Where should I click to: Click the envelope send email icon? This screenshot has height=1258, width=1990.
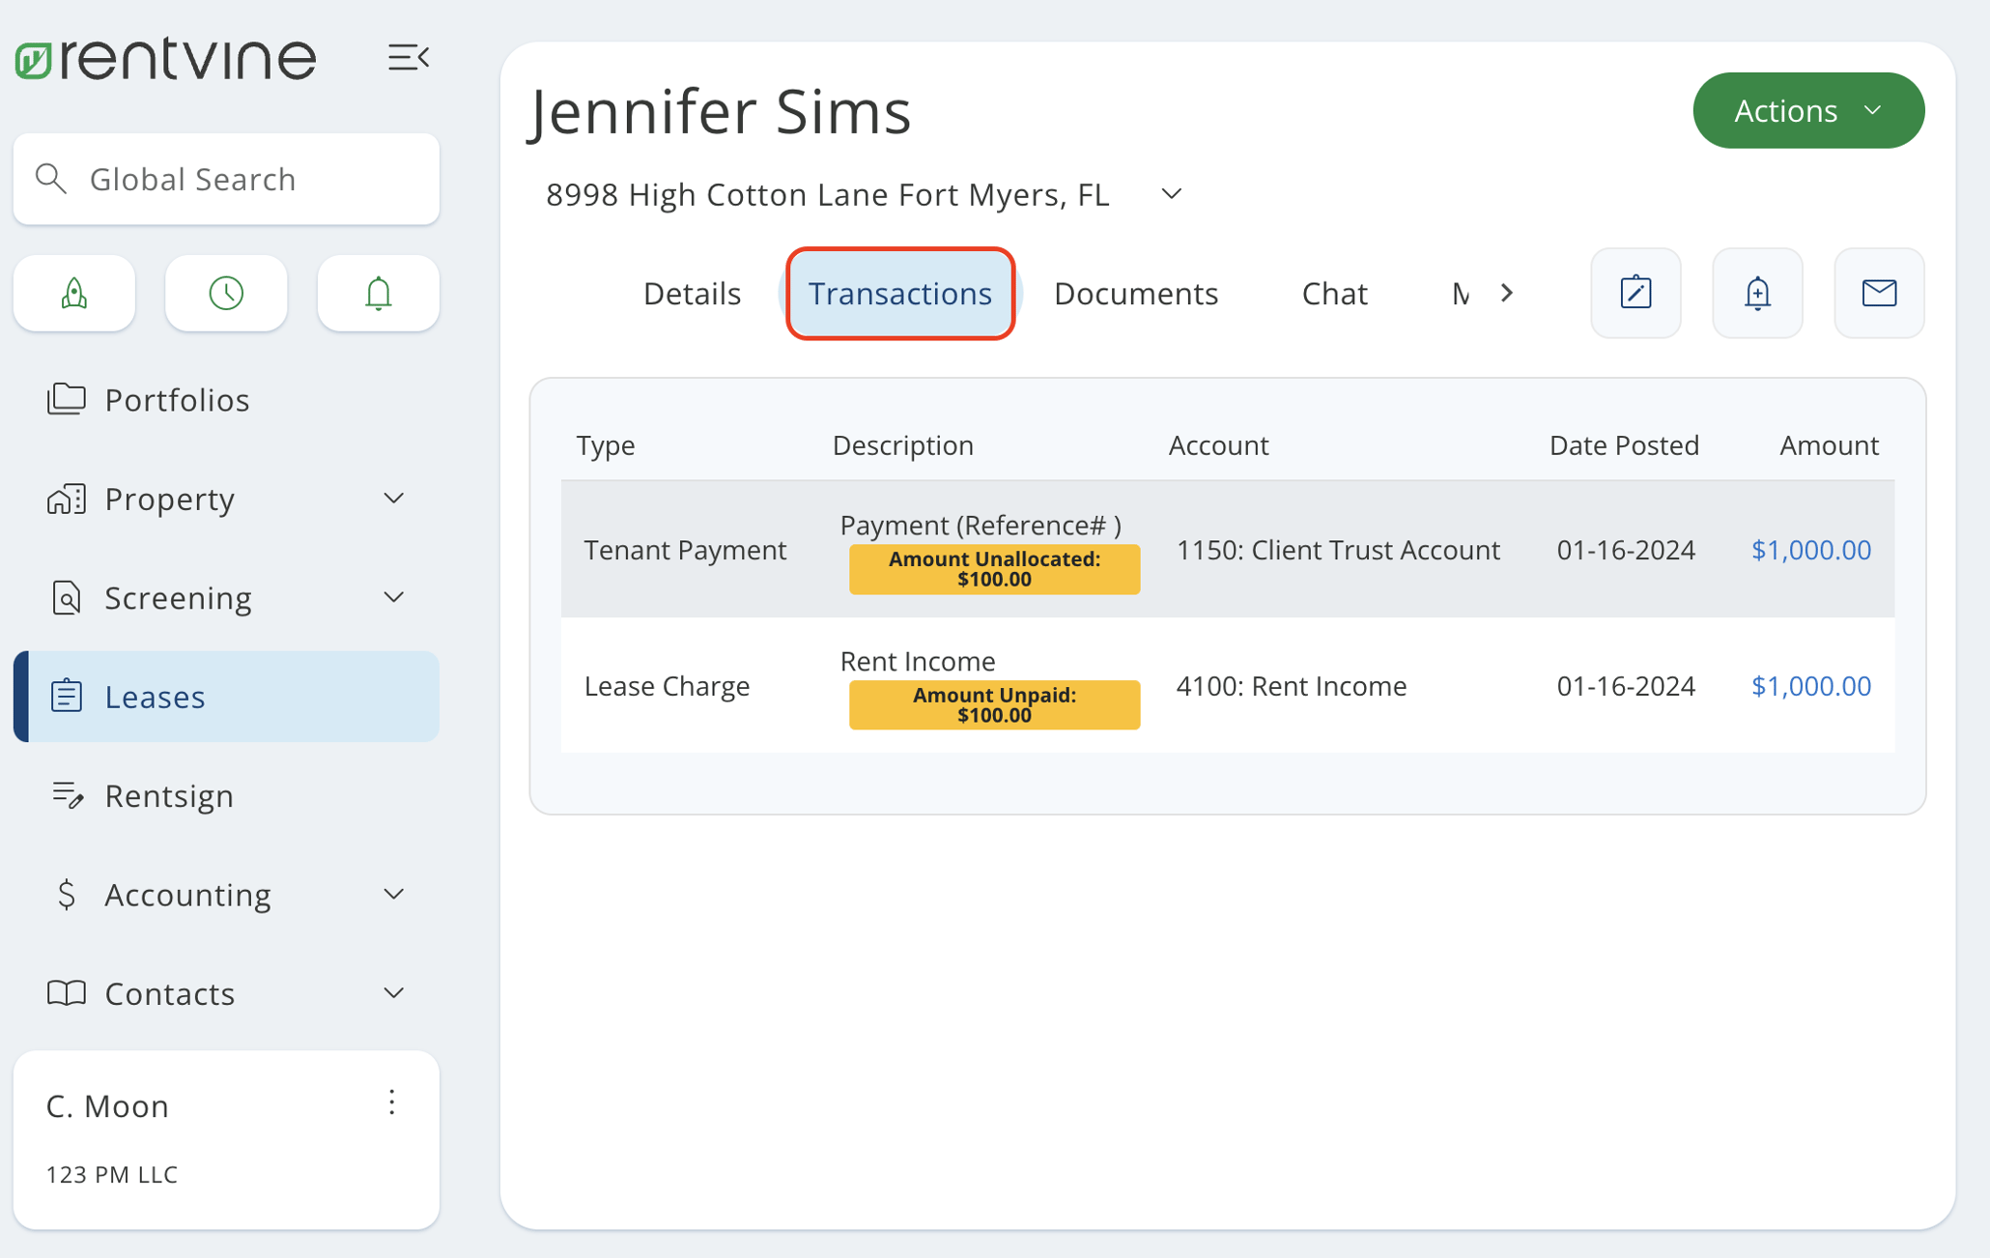1879,293
